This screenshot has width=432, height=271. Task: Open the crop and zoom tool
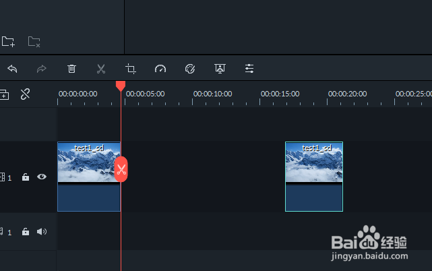pyautogui.click(x=131, y=69)
